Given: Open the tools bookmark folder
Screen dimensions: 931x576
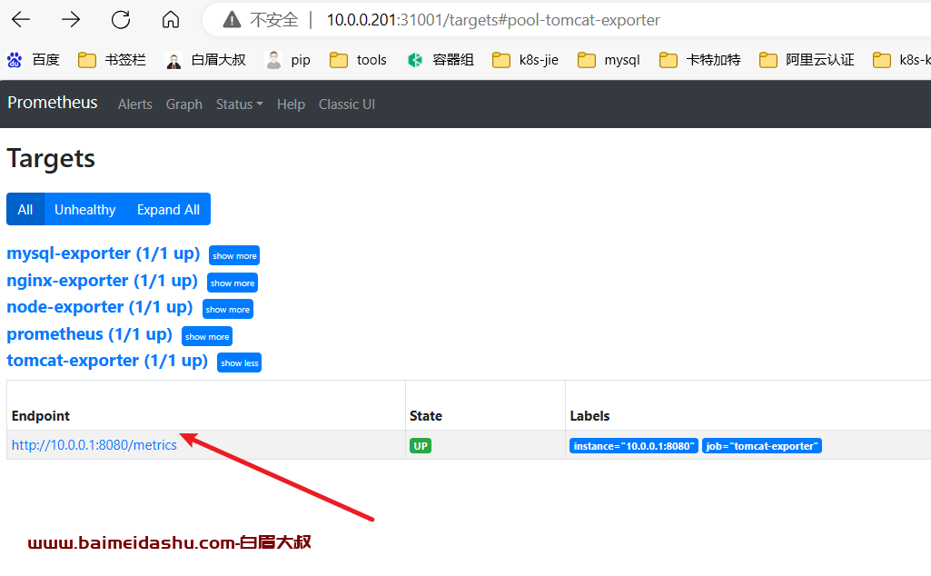Looking at the screenshot, I should [x=358, y=60].
